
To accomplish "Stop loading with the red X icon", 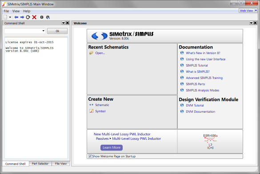I will click(34, 17).
